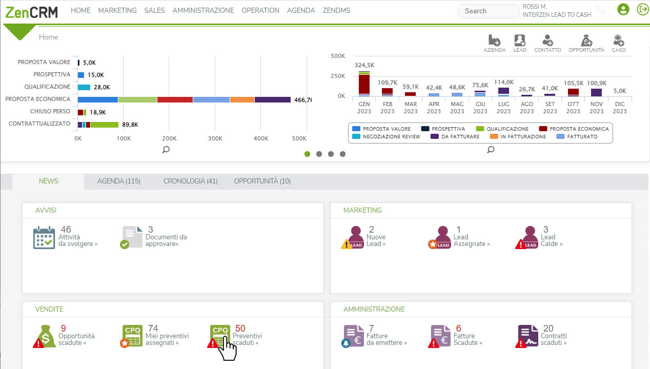Viewport: 650px width, 369px height.
Task: Open the Lead Calde link
Action: (551, 240)
